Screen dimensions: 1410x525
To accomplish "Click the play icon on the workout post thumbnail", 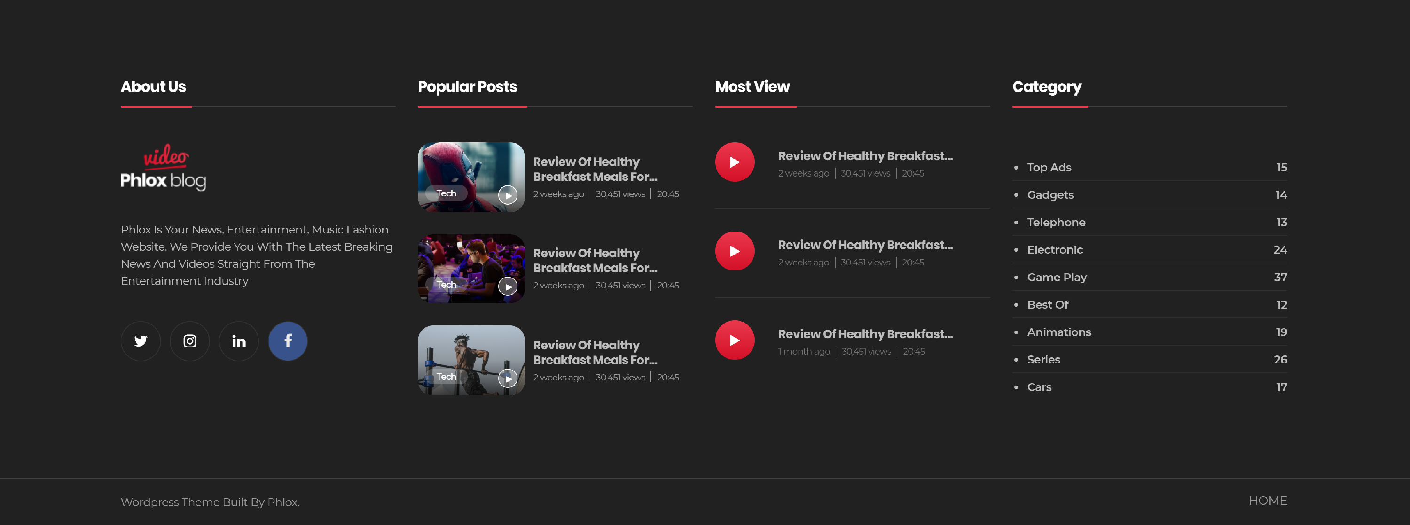I will pos(508,378).
